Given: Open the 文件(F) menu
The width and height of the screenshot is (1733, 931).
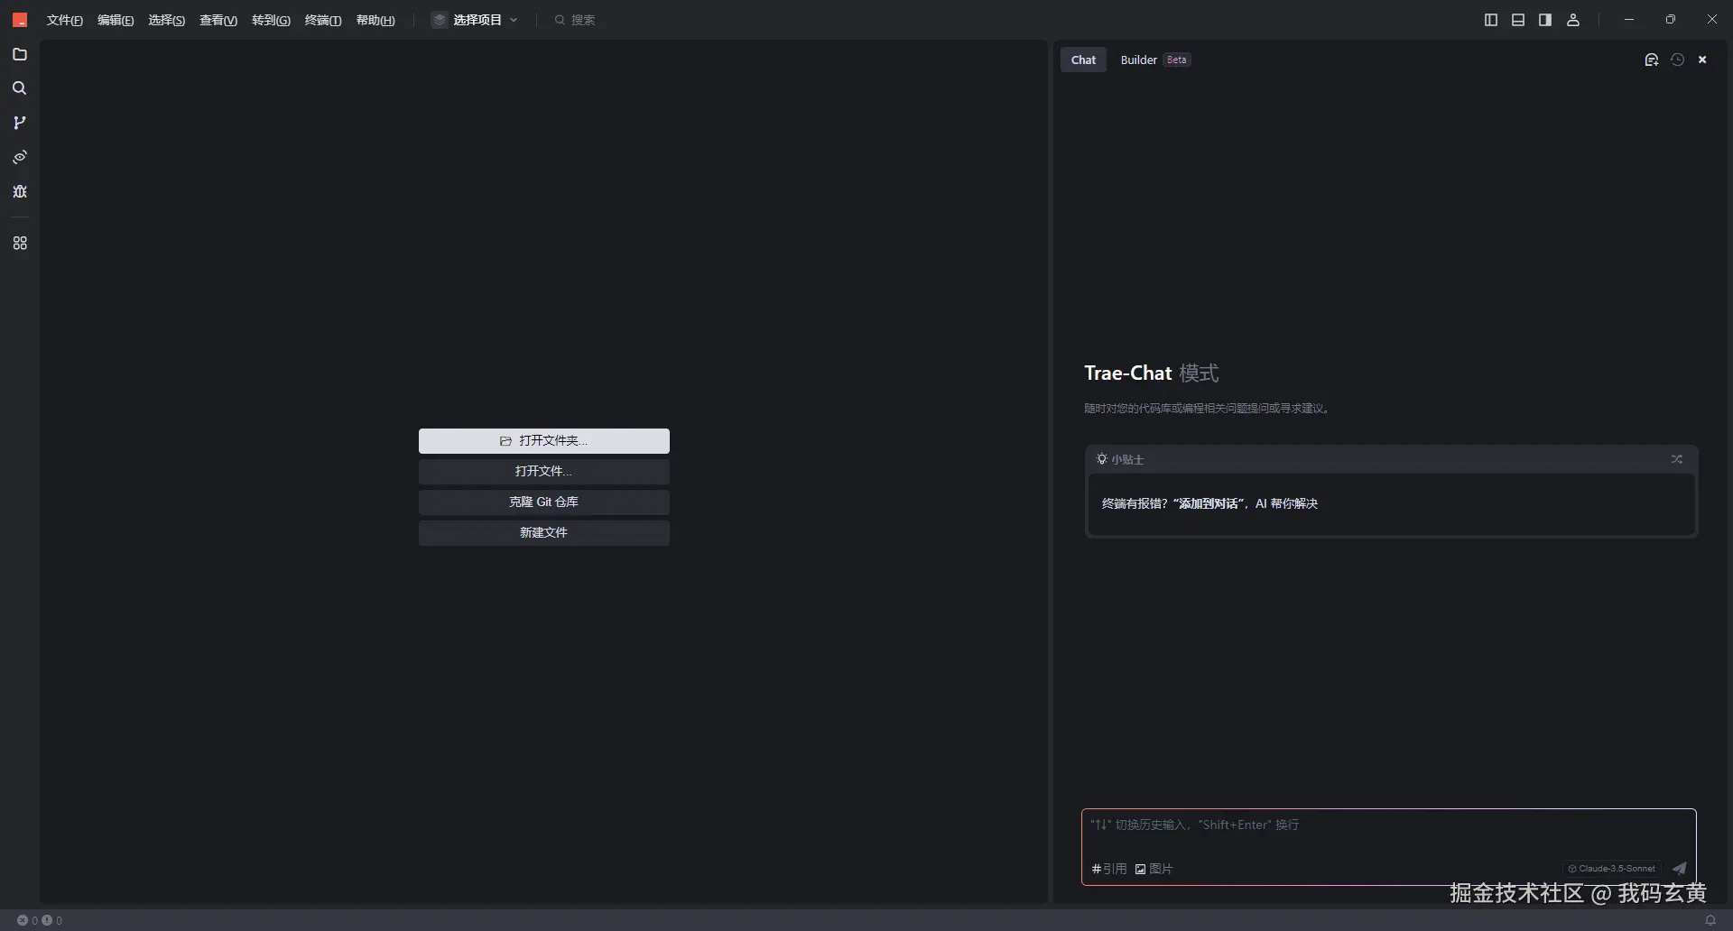Looking at the screenshot, I should click(65, 20).
